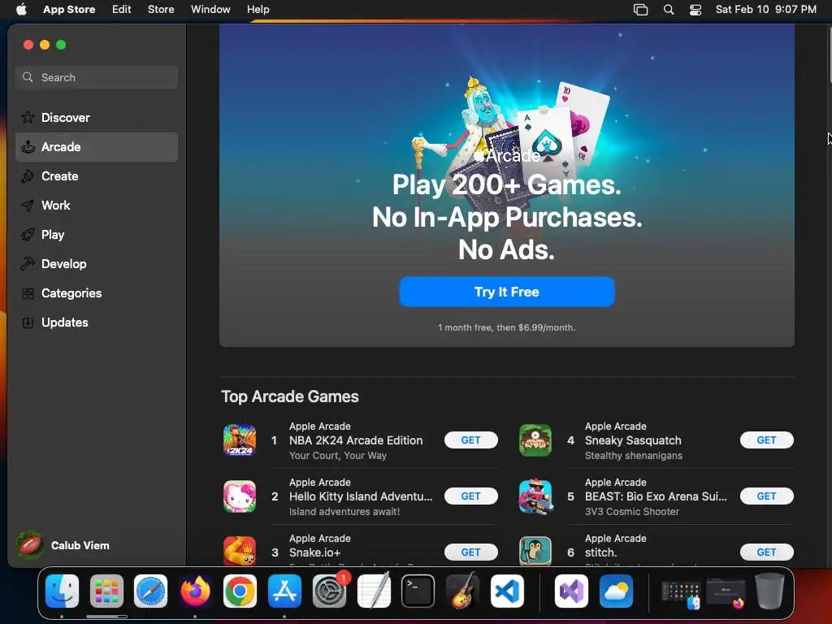Check the Updates section
This screenshot has height=624, width=832.
[97, 322]
